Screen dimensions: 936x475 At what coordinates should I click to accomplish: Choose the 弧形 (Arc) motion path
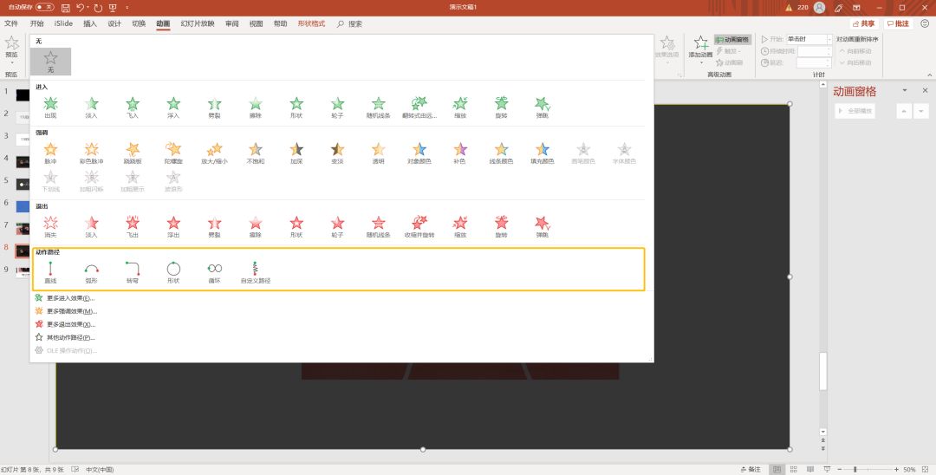pyautogui.click(x=91, y=272)
